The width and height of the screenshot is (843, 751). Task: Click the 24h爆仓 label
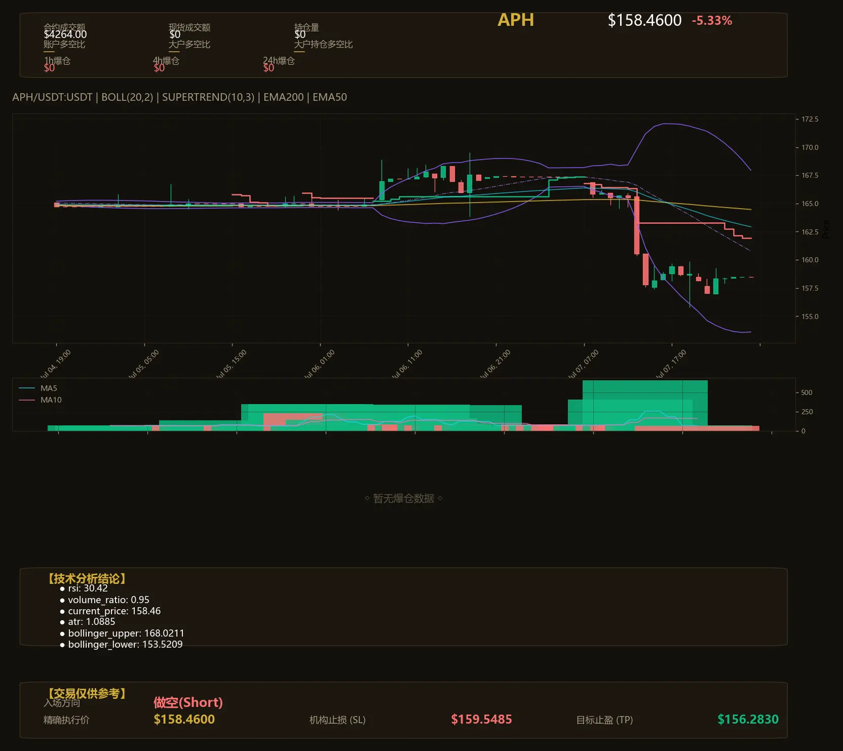[x=279, y=61]
